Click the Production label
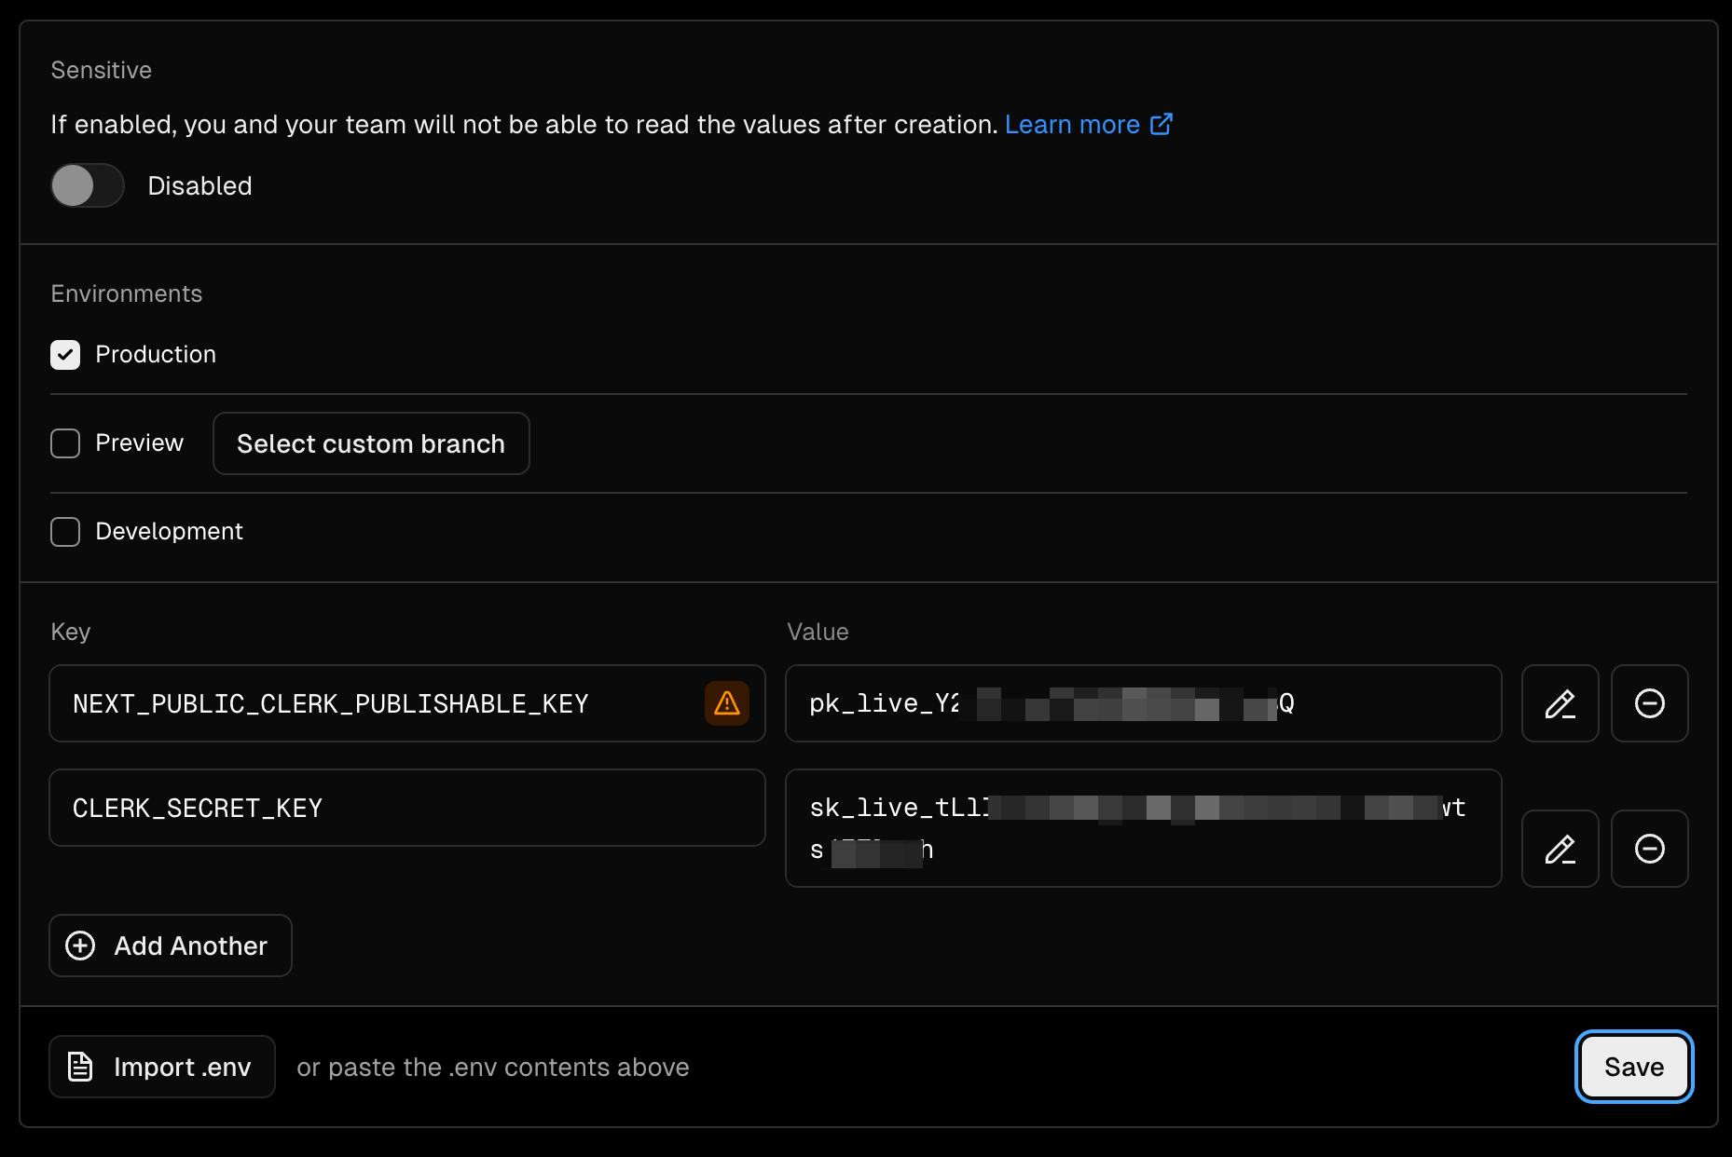 [x=156, y=354]
